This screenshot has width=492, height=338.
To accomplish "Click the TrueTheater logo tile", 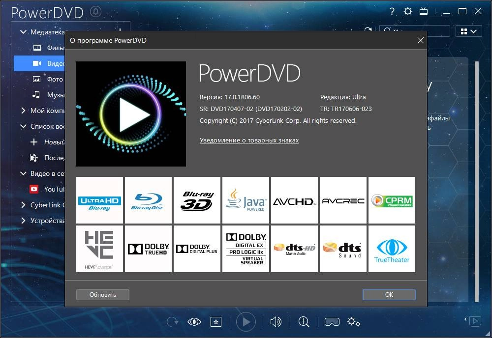I will [x=392, y=249].
